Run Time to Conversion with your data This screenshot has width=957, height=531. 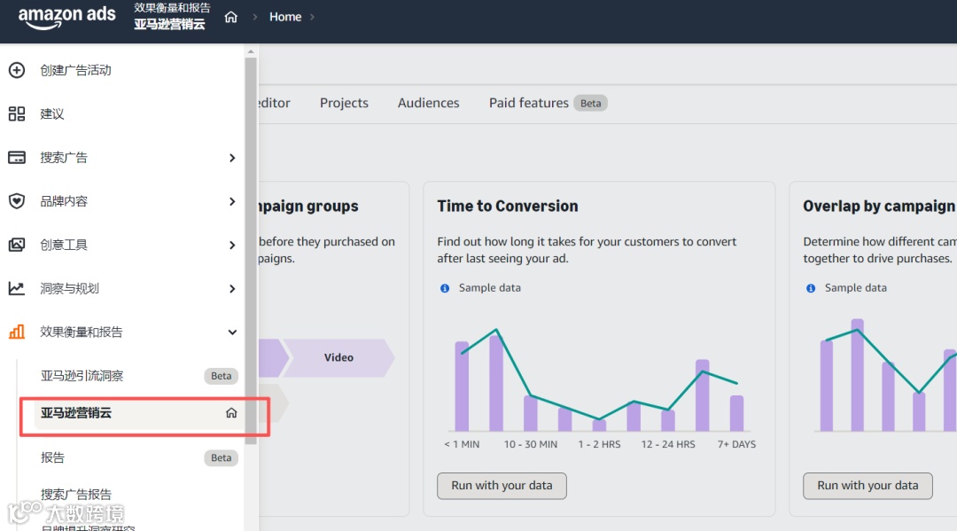tap(502, 486)
